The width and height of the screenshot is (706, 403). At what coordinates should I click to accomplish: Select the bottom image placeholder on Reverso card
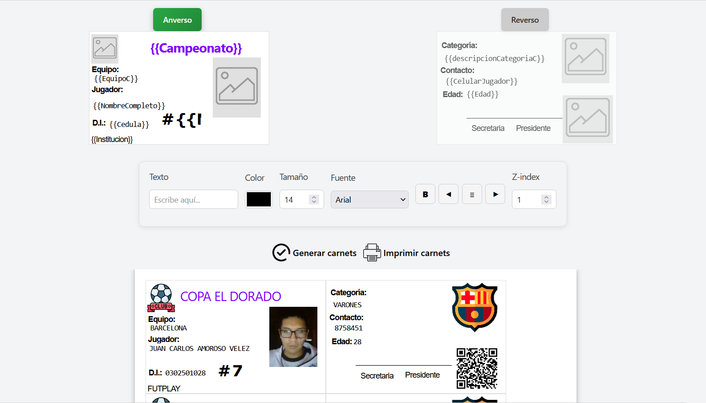coord(587,118)
